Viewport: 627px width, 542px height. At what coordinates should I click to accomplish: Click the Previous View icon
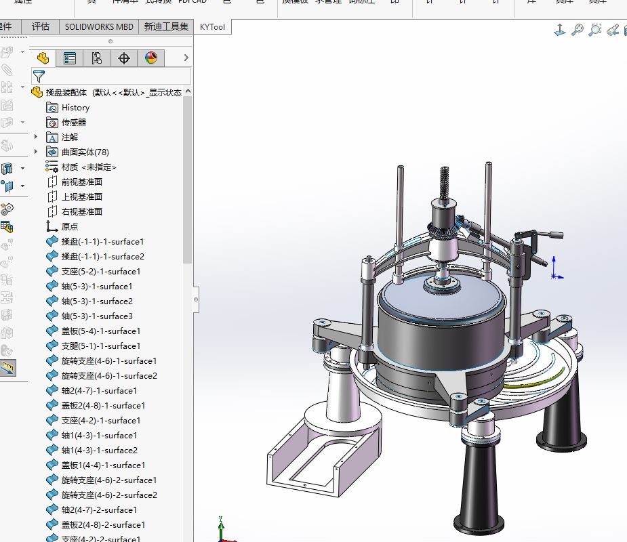[x=613, y=30]
